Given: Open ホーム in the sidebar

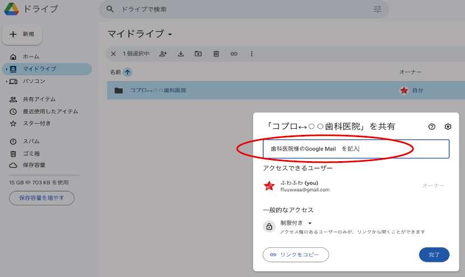Looking at the screenshot, I should [31, 57].
